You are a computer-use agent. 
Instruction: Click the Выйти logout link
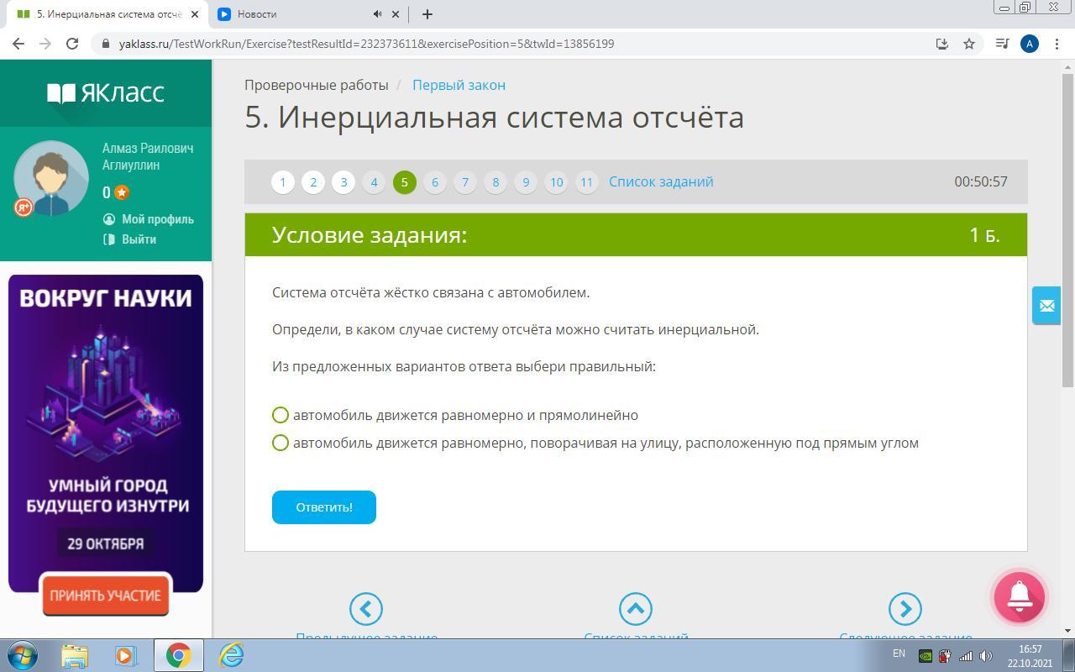[x=139, y=239]
